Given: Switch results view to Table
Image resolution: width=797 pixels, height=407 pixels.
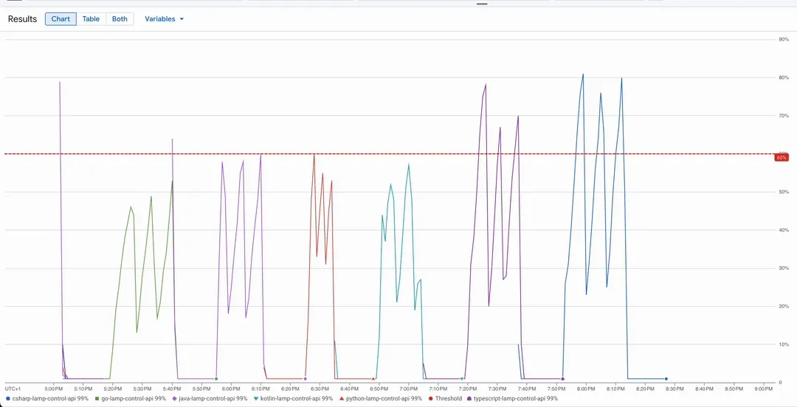Looking at the screenshot, I should tap(91, 18).
